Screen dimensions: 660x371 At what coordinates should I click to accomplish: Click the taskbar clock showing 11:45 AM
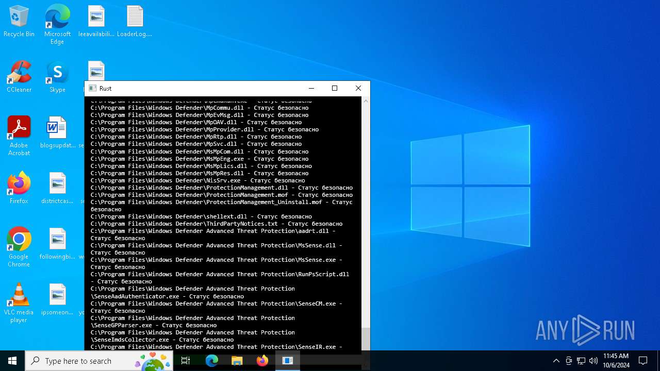click(616, 361)
